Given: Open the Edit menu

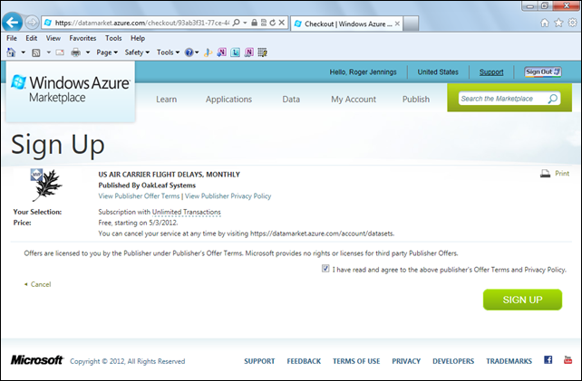Looking at the screenshot, I should (31, 38).
